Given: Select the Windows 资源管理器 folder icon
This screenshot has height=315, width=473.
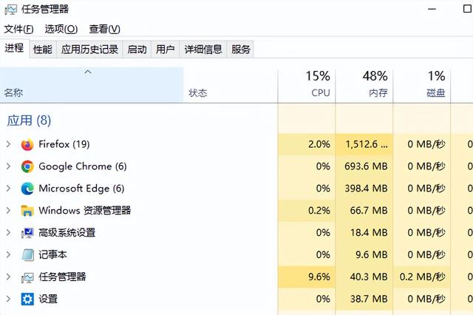Looking at the screenshot, I should (27, 211).
